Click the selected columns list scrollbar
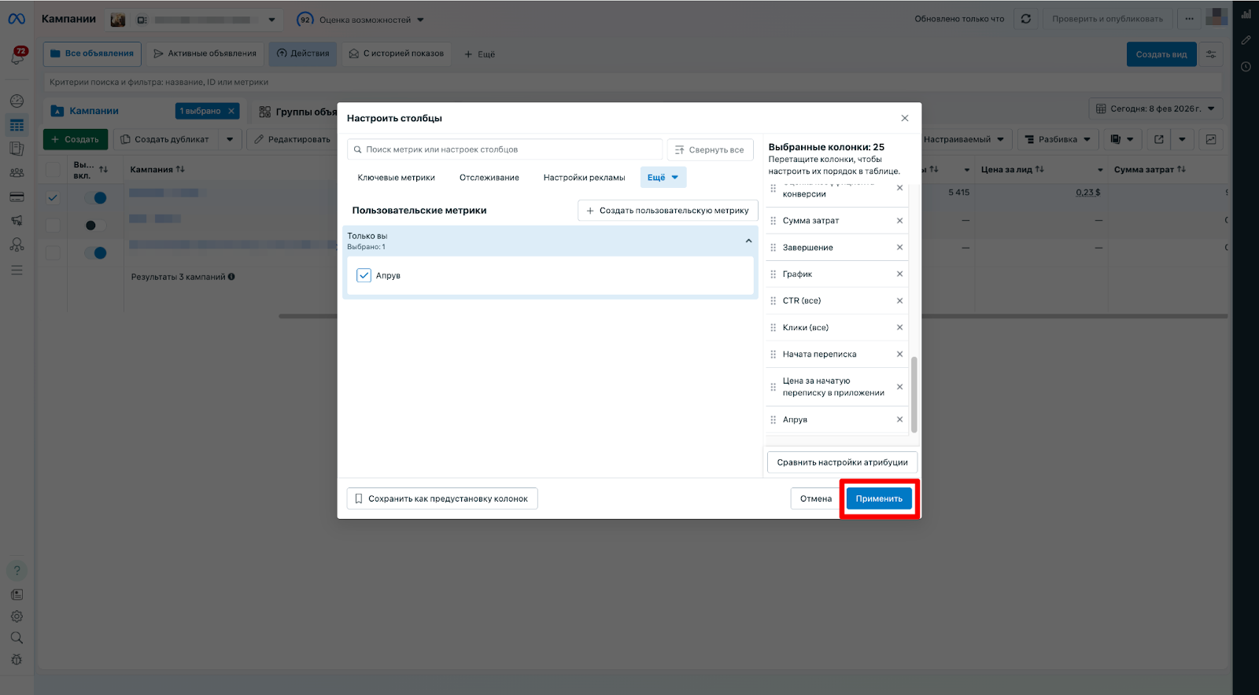Screen dimensions: 1259x695 [914, 395]
